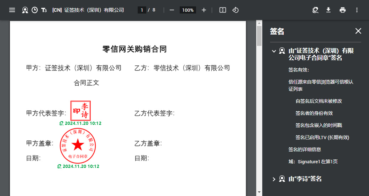Click the 100% zoom level field
The width and height of the screenshot is (369, 196).
coord(188,10)
